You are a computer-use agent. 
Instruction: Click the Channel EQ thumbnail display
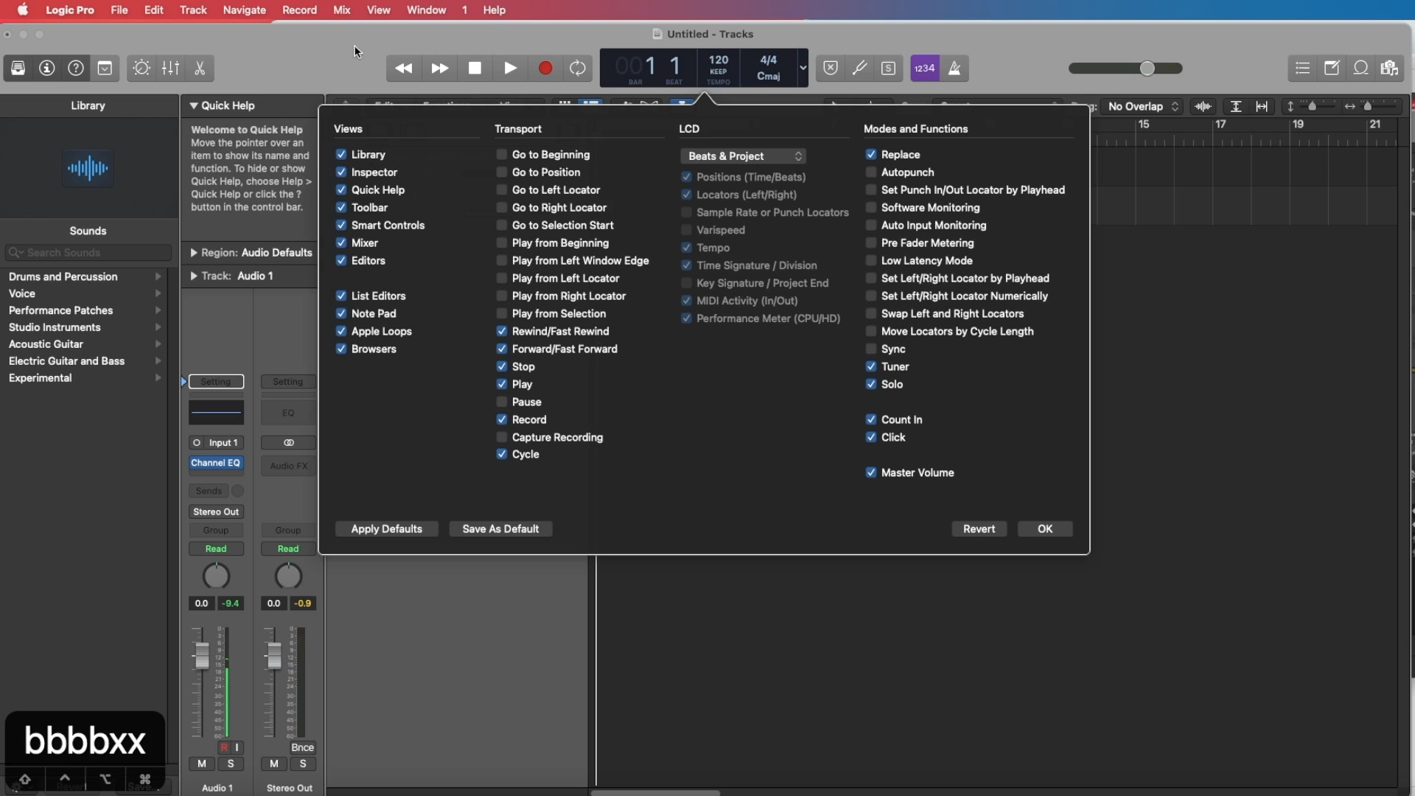[216, 413]
